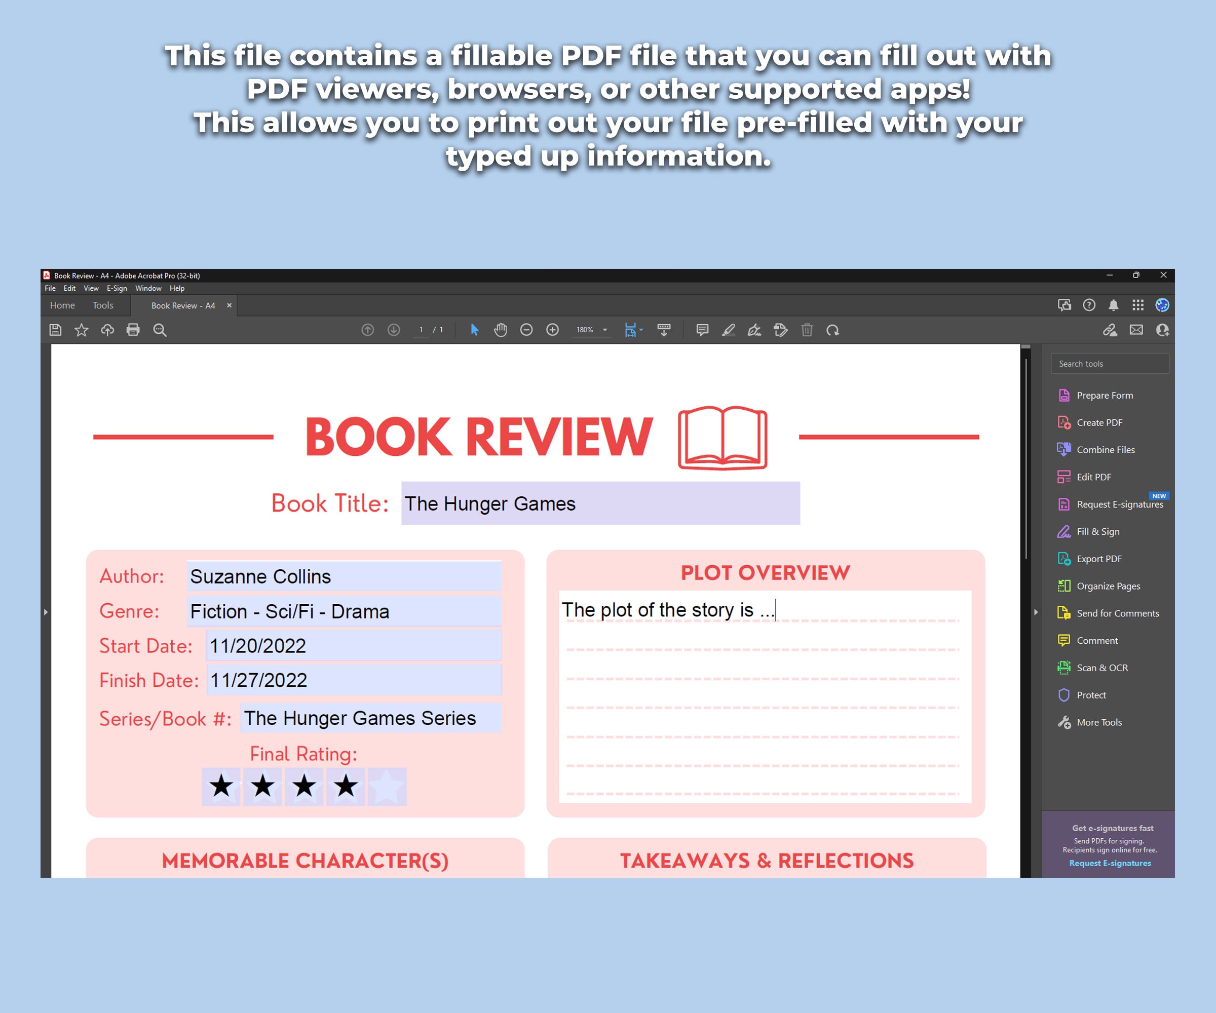
Task: Open the File menu
Action: pos(50,288)
